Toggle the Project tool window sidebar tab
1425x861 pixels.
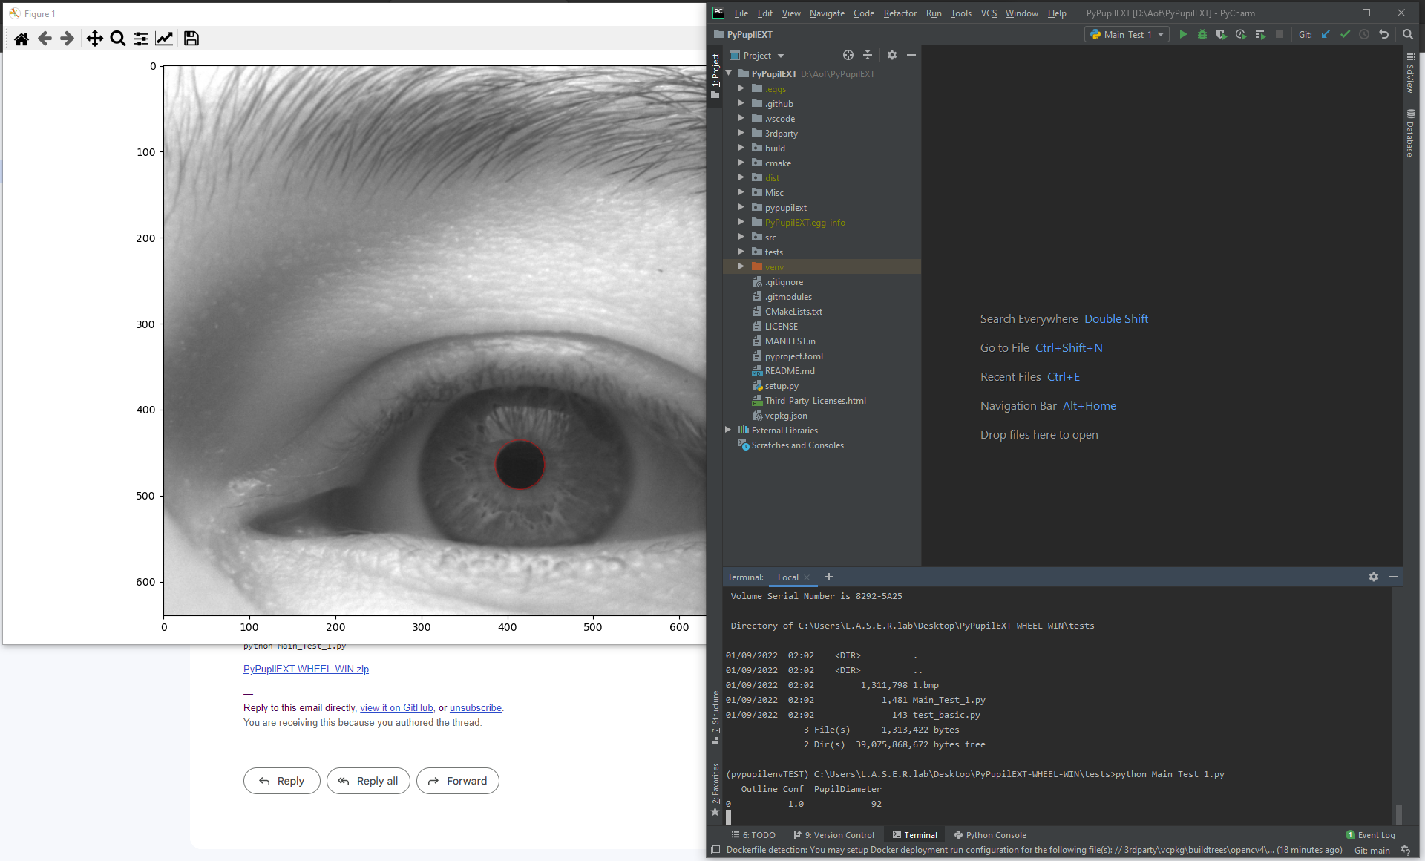[715, 75]
